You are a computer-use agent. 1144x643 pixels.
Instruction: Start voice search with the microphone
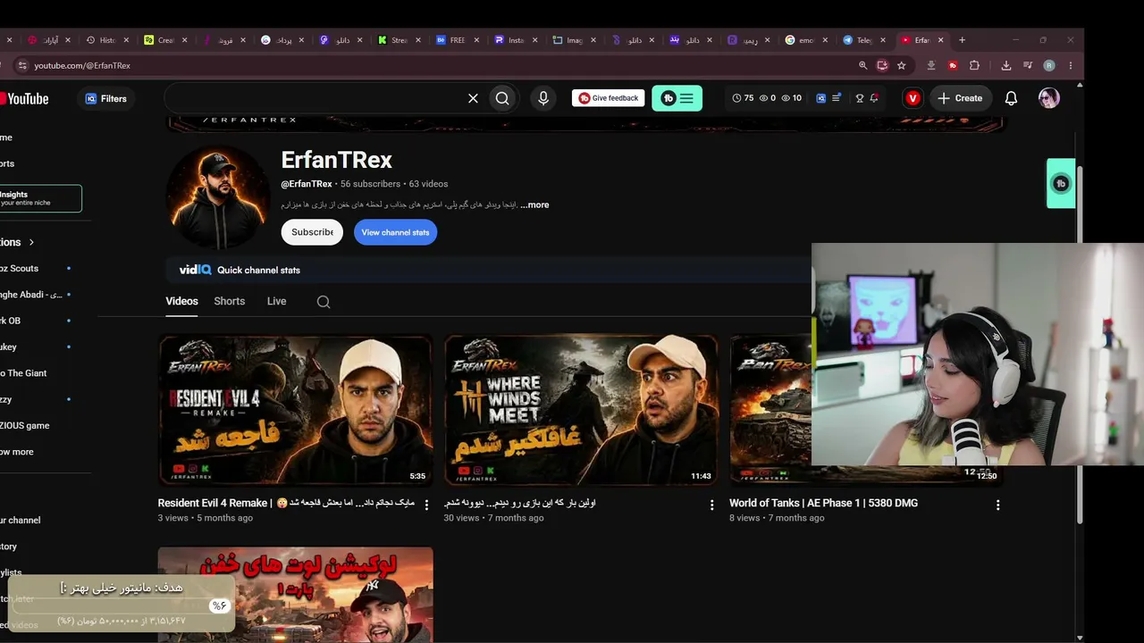point(543,98)
